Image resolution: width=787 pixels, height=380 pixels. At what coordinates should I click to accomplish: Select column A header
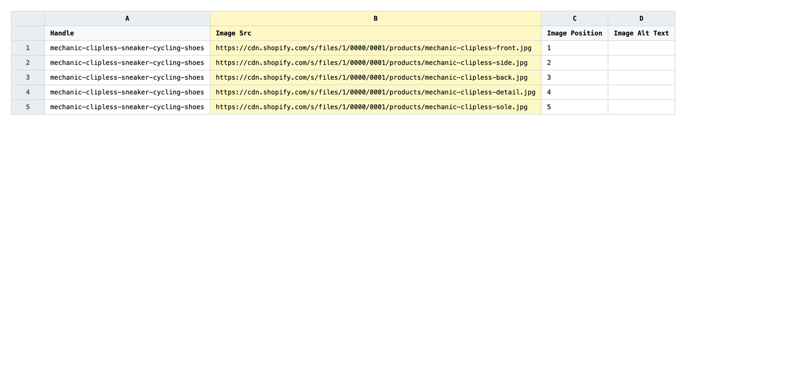127,19
